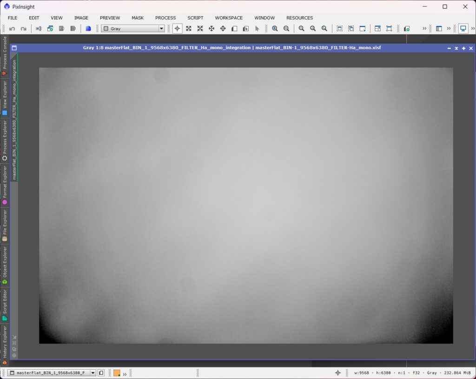Image resolution: width=476 pixels, height=379 pixels.
Task: Open the Object Explorer side tab
Action: [x=5, y=265]
